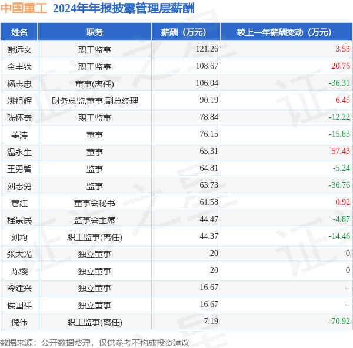Click salary value 65.31
Screen dimensions: 353x348
click(209, 151)
